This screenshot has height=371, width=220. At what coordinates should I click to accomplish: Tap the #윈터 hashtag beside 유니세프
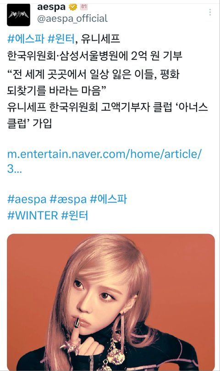tap(61, 38)
